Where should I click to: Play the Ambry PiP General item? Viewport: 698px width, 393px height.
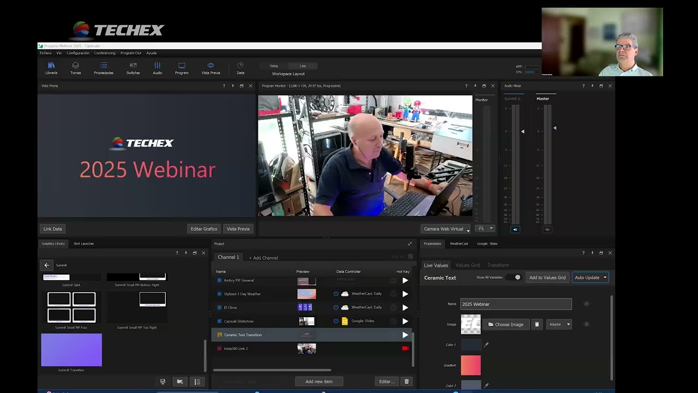pos(405,281)
